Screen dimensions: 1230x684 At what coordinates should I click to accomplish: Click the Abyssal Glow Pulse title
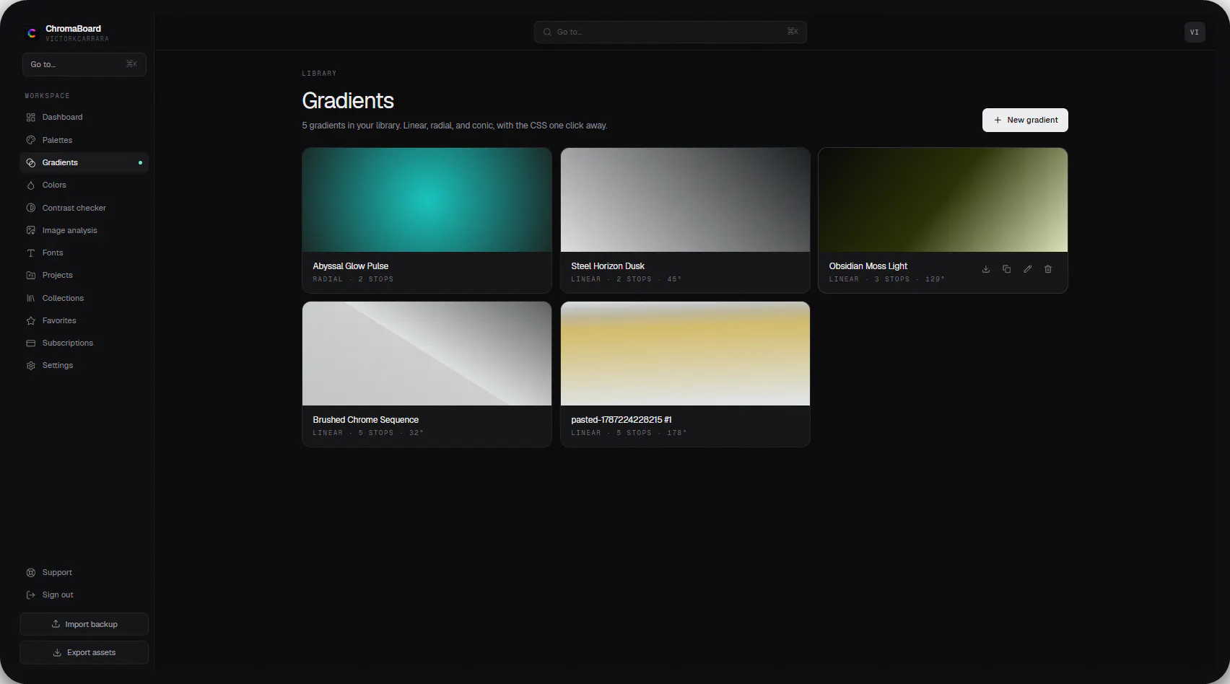(351, 266)
